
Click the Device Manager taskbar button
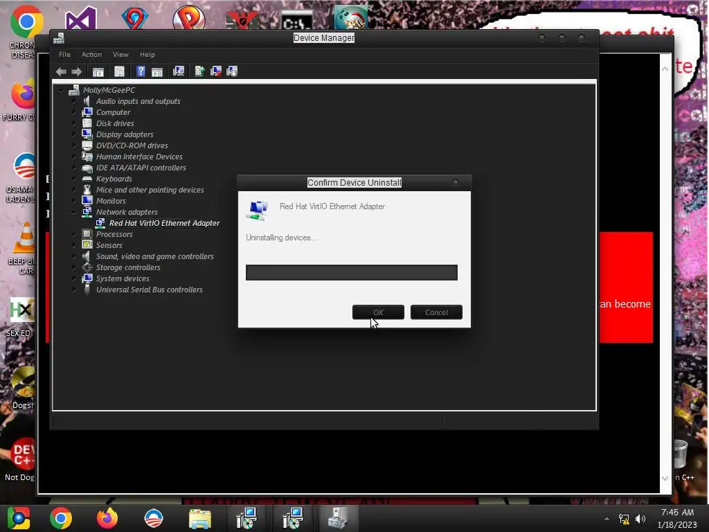click(x=338, y=518)
